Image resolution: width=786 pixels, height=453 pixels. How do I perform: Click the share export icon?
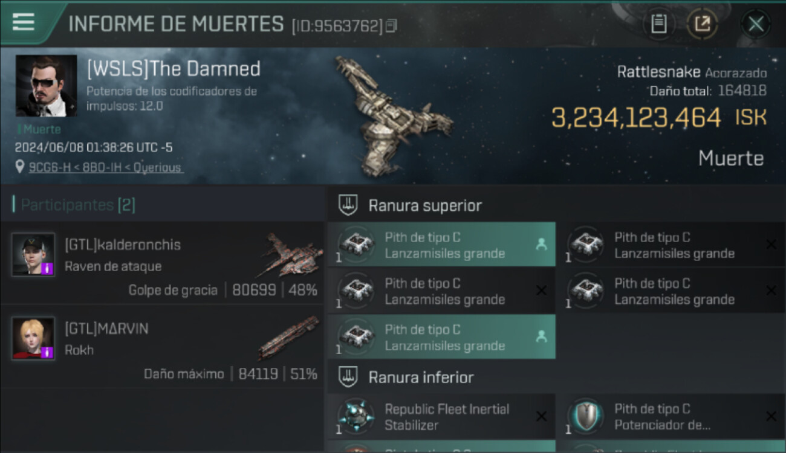pos(702,24)
